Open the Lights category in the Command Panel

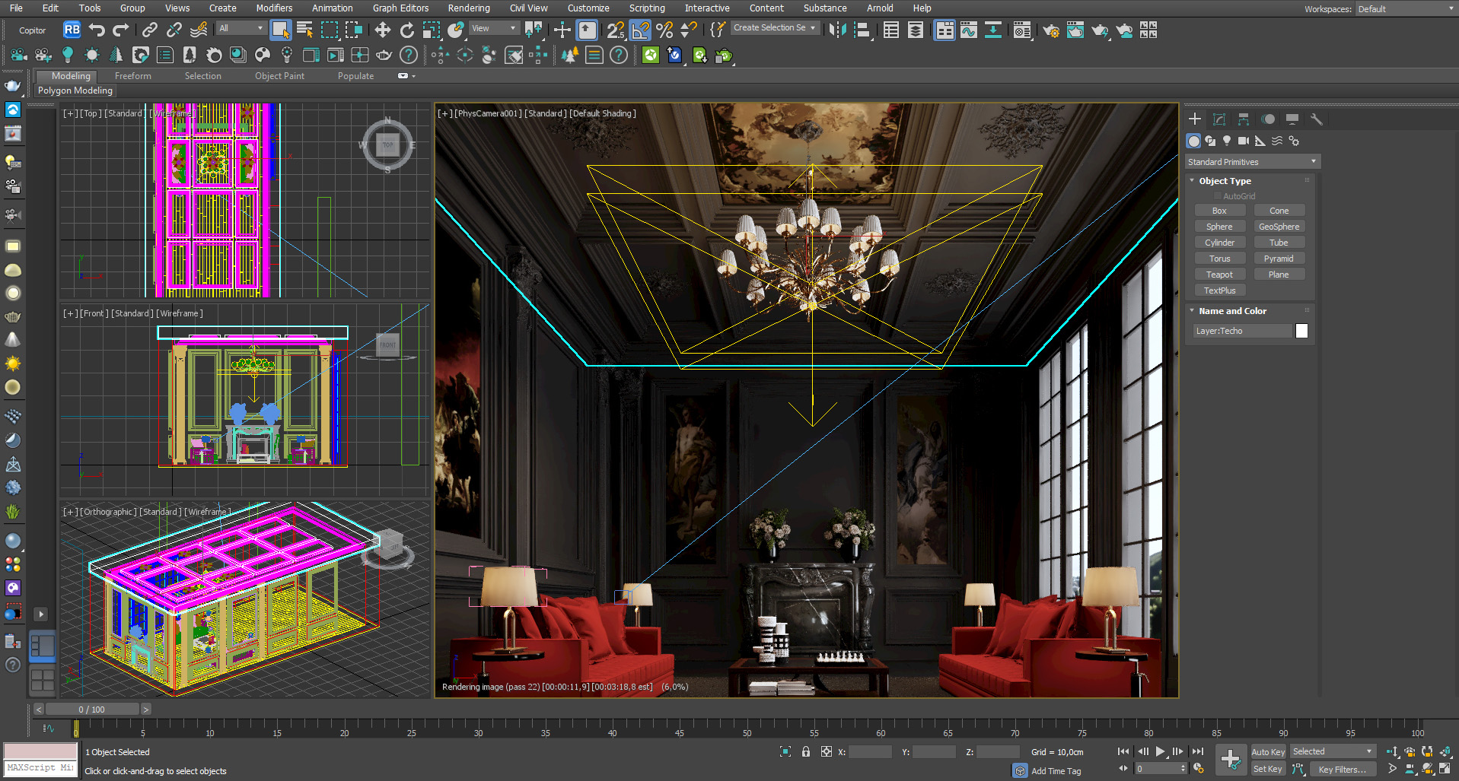point(1227,141)
